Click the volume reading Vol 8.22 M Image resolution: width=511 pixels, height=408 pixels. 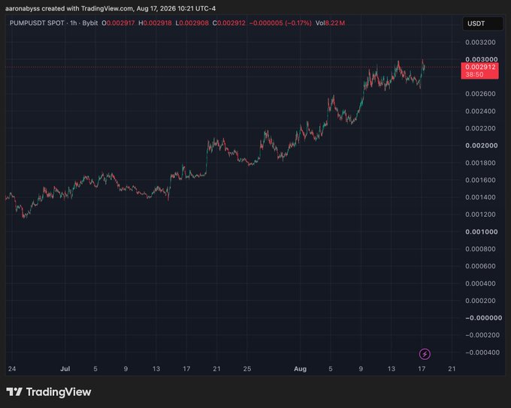[330, 23]
